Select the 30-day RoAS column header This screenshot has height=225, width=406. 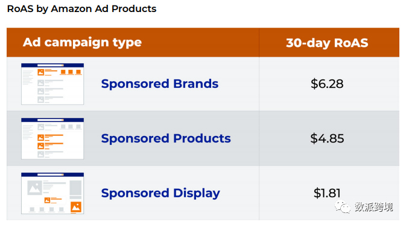pyautogui.click(x=327, y=43)
